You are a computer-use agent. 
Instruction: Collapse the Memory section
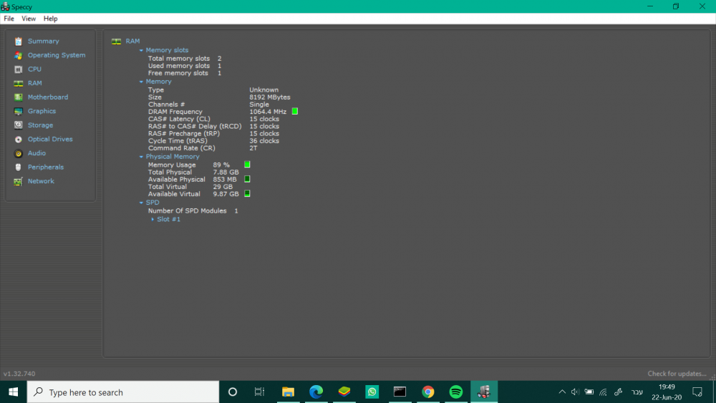point(141,82)
